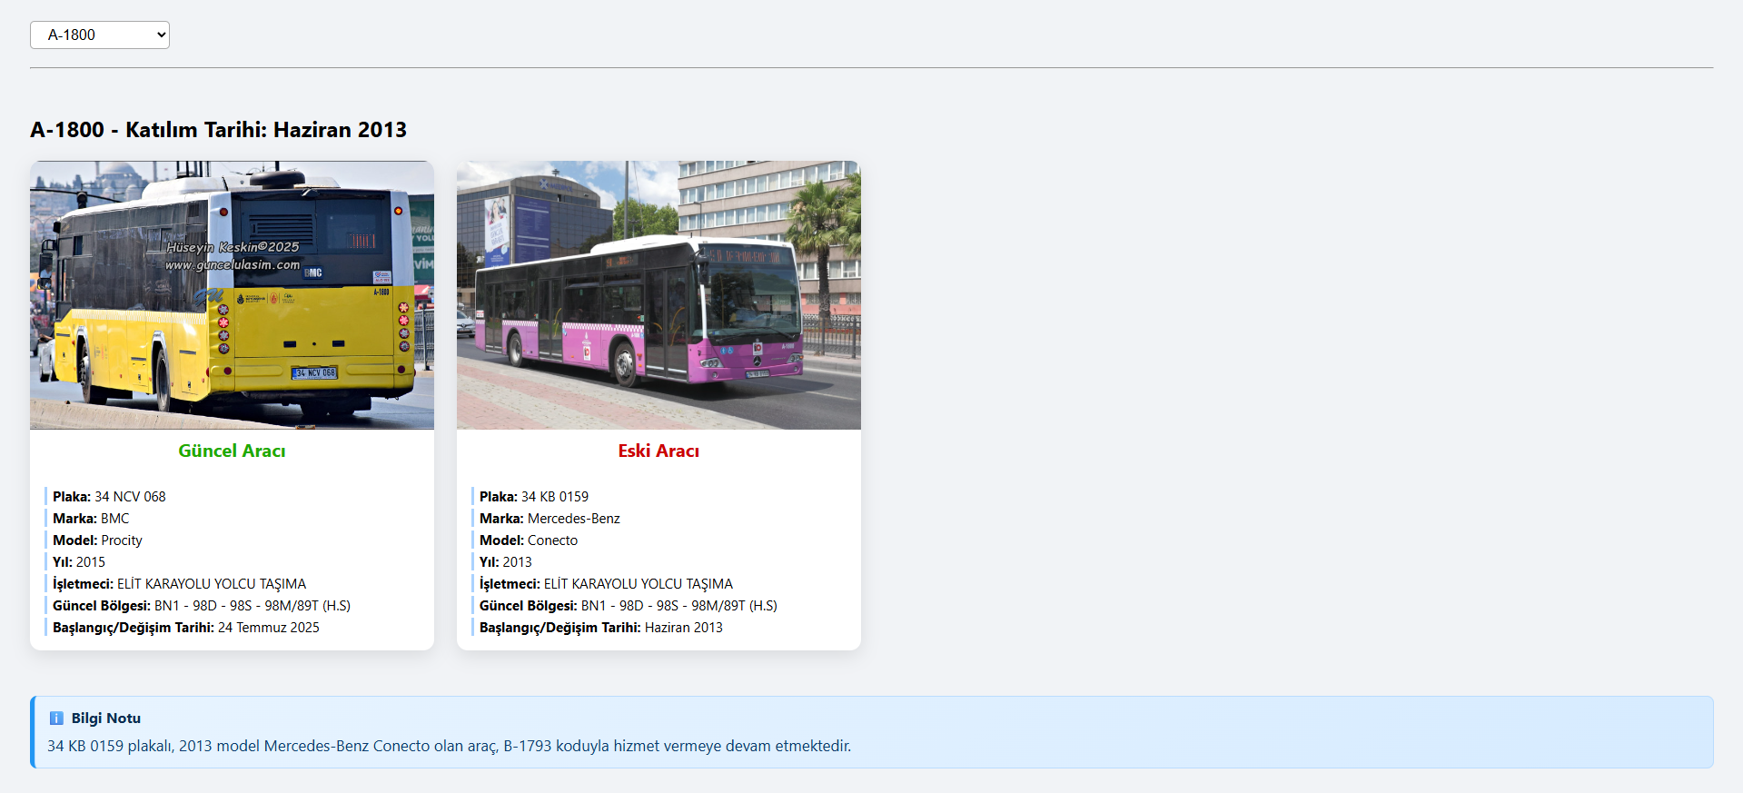Click the Yıl 2013 entry
The image size is (1743, 793).
[506, 562]
